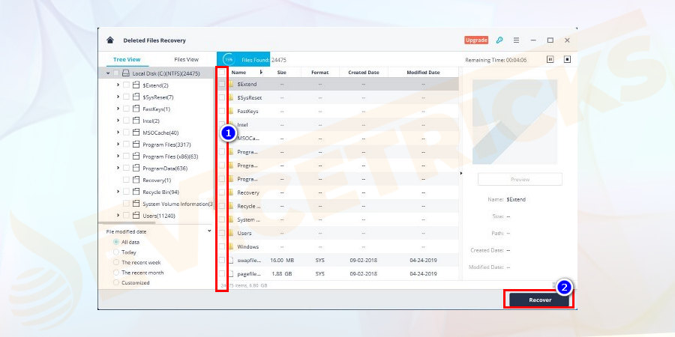Check the select-all box beside Name header
Screen dimensions: 675x337
point(222,73)
